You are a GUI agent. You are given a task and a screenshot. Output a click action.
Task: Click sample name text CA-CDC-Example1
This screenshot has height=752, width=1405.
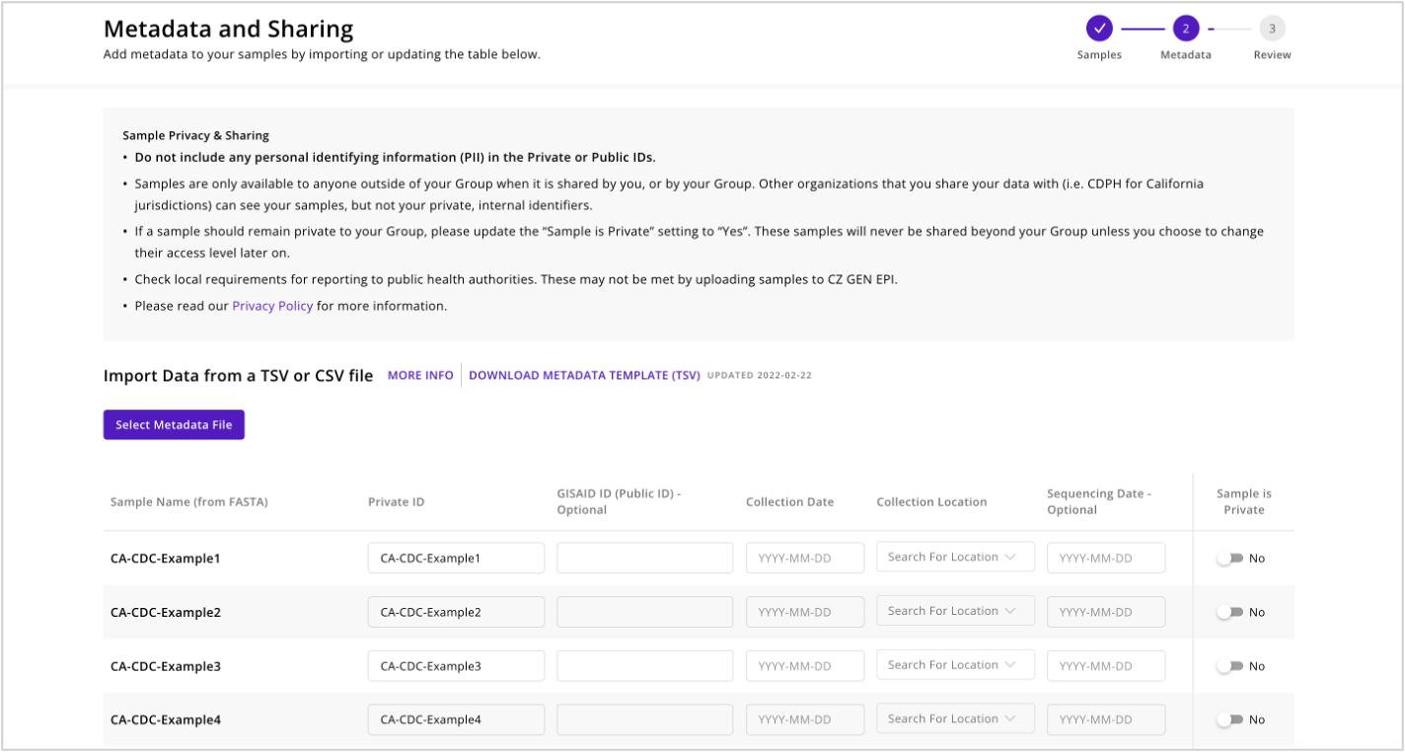pos(166,559)
